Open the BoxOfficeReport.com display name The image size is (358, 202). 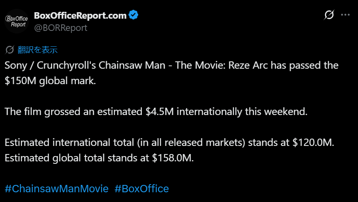[80, 15]
